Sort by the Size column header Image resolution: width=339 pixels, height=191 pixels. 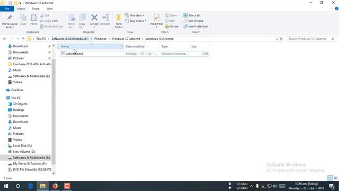tap(200, 46)
